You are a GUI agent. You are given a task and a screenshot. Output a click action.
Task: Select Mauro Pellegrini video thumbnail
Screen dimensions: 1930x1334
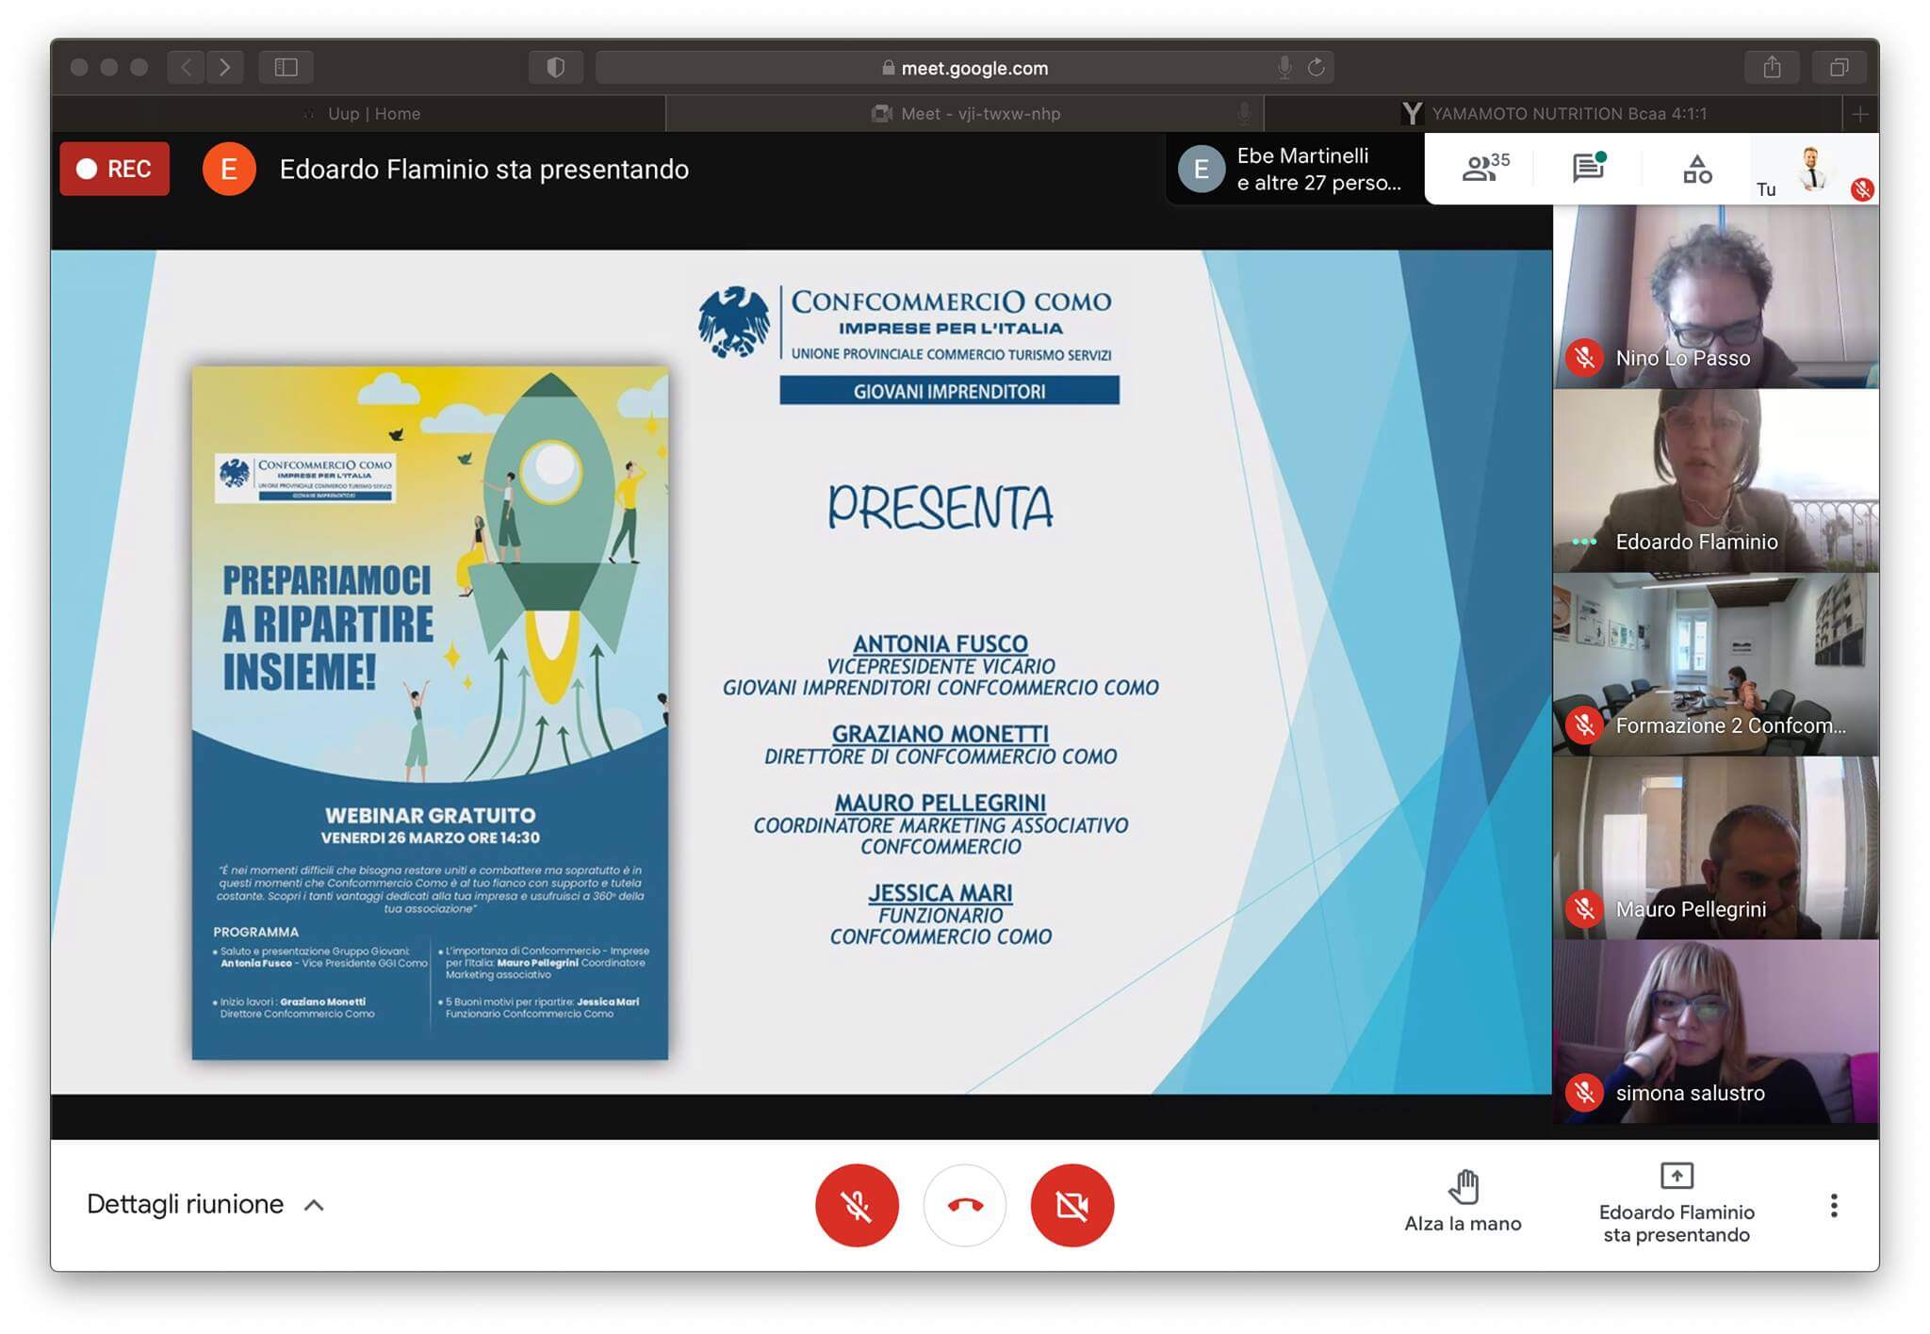point(1714,848)
